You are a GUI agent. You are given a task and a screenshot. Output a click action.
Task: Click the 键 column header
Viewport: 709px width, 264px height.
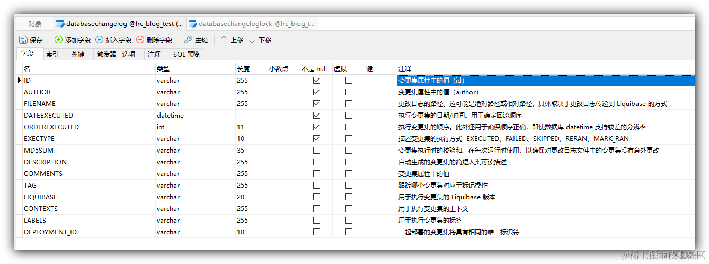coord(380,69)
